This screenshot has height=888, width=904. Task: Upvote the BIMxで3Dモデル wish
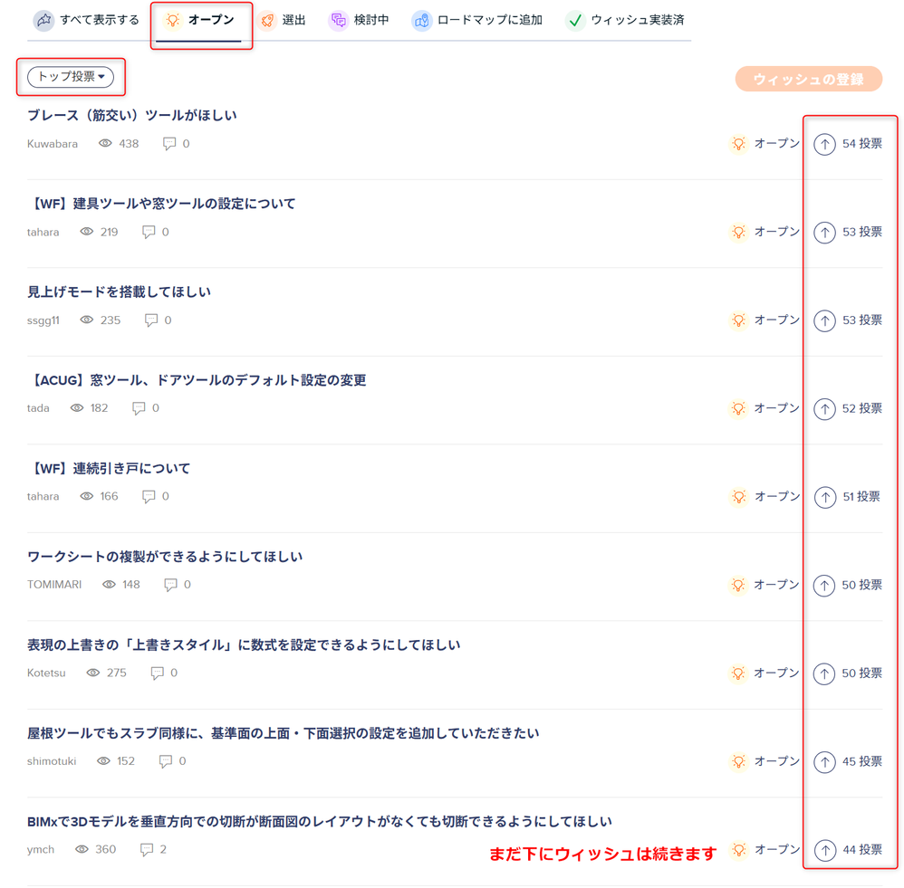825,850
